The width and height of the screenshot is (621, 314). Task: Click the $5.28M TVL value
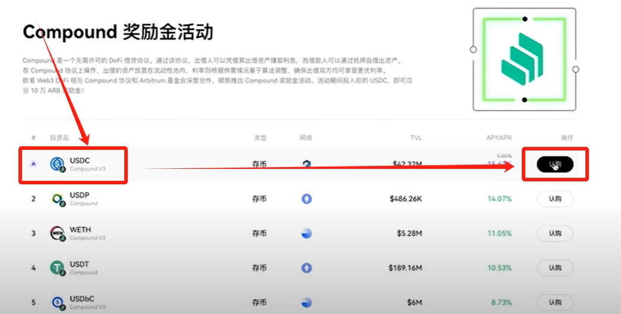[x=409, y=234]
